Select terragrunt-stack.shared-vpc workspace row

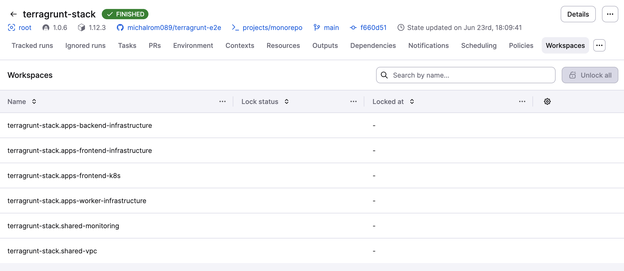(x=312, y=251)
